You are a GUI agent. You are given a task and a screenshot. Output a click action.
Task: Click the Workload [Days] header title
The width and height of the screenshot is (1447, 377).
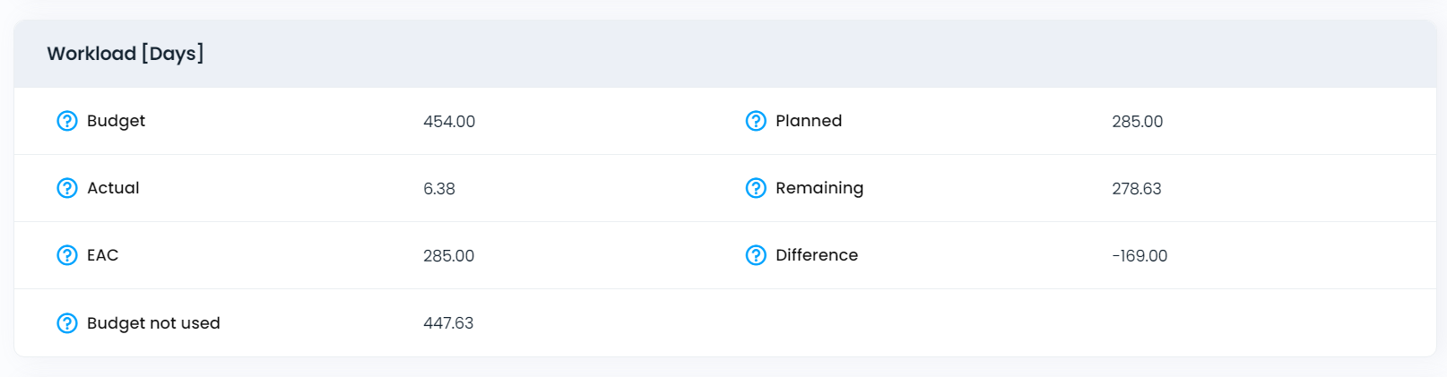[126, 54]
